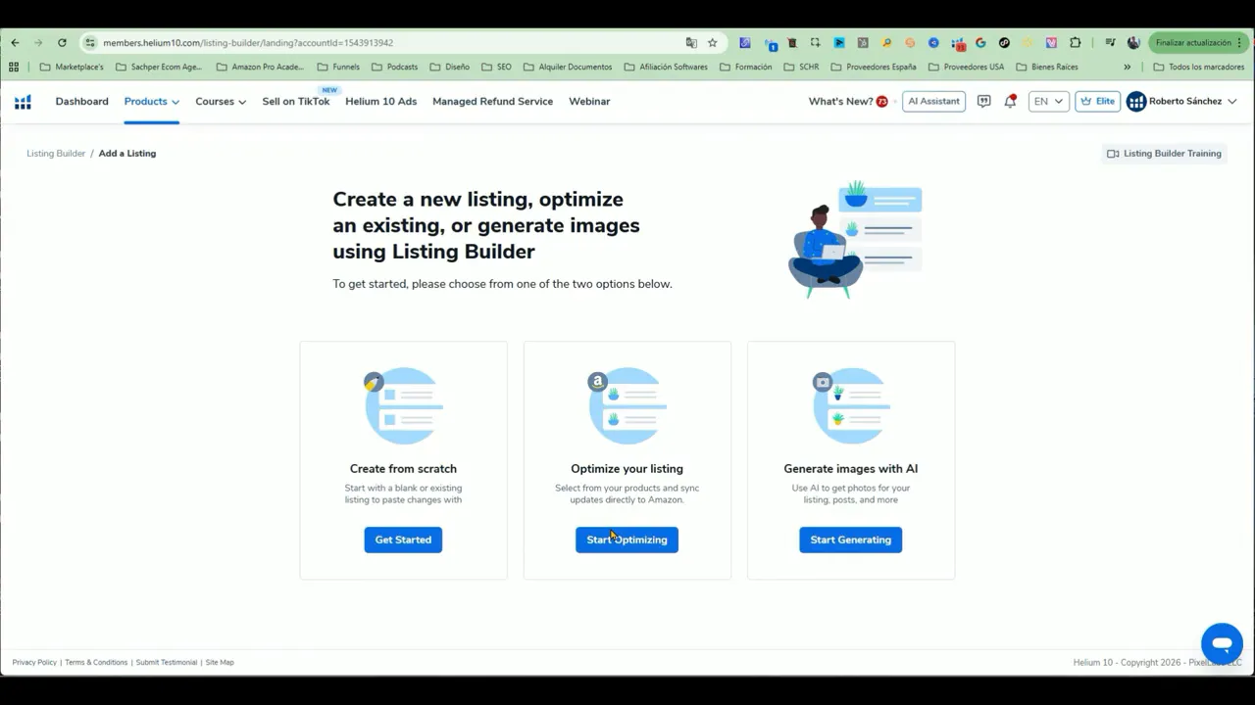Open the Diseño bookmark folder
The image size is (1255, 705).
[x=449, y=68]
